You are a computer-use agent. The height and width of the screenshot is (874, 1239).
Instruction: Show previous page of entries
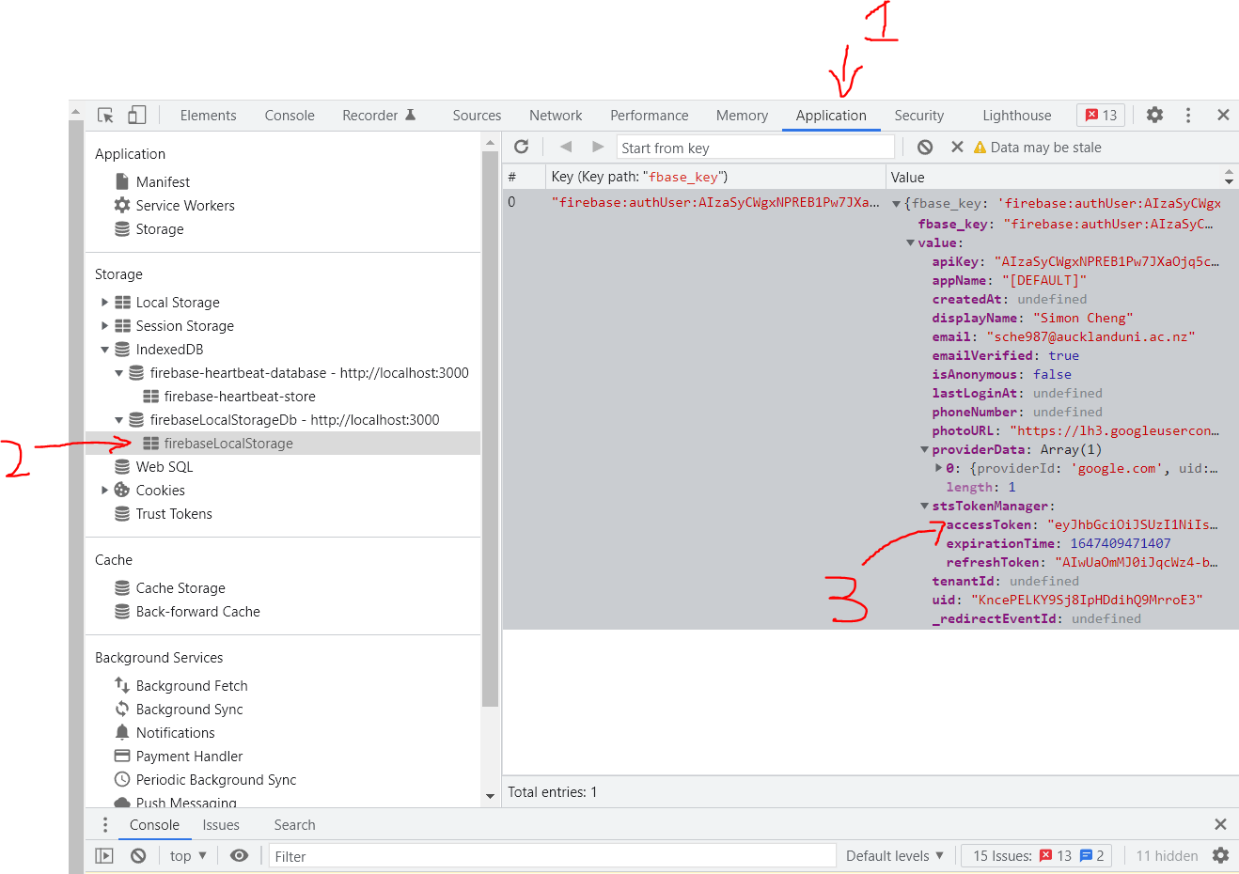pyautogui.click(x=565, y=147)
